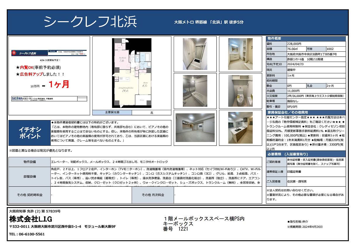Select the ※図面と異なる場合は現況が優先 note
Viewport: 355px width, 245px height.
41,151
